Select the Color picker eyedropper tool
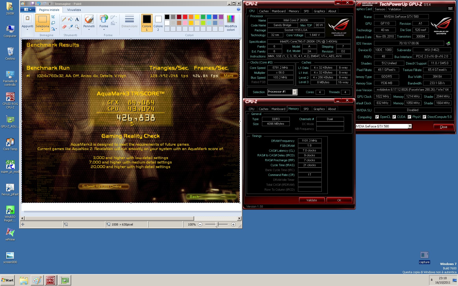Viewport: 458px width, 286px height. 71,27
